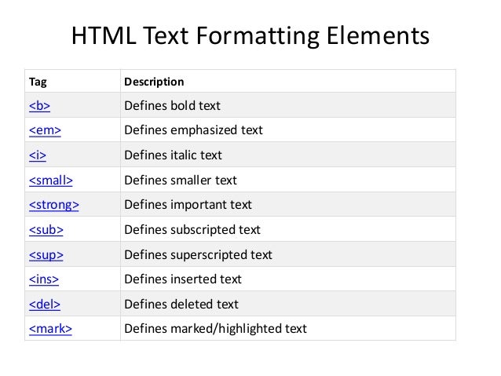This screenshot has width=501, height=376.
Task: Open the <ins> tag link
Action: [44, 279]
